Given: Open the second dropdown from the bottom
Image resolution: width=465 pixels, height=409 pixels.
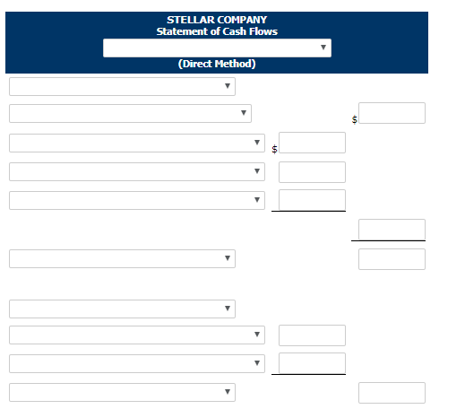Looking at the screenshot, I should 137,364.
